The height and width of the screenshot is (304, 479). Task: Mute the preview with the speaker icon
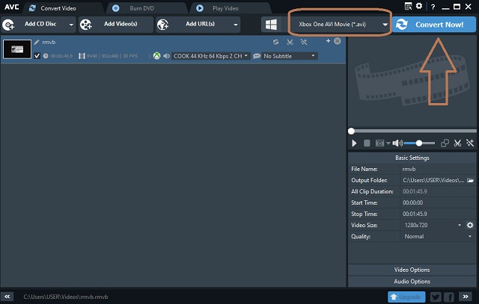coord(397,143)
